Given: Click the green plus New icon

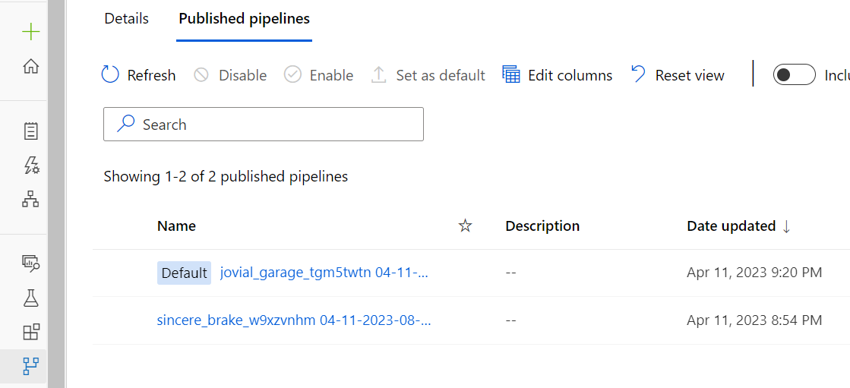Looking at the screenshot, I should (x=31, y=33).
